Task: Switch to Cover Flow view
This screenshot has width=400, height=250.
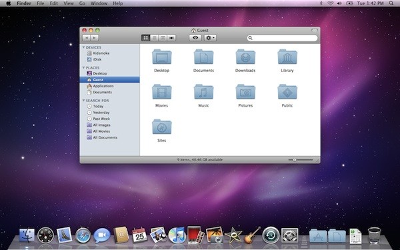Action: click(171, 38)
